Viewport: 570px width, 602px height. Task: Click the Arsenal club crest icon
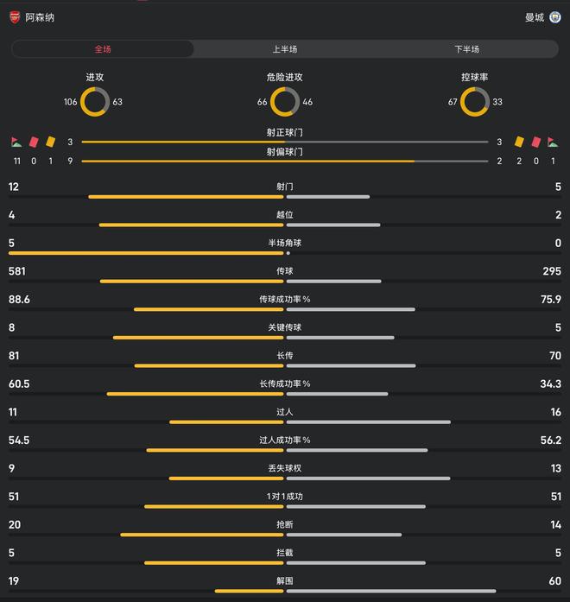coord(15,17)
